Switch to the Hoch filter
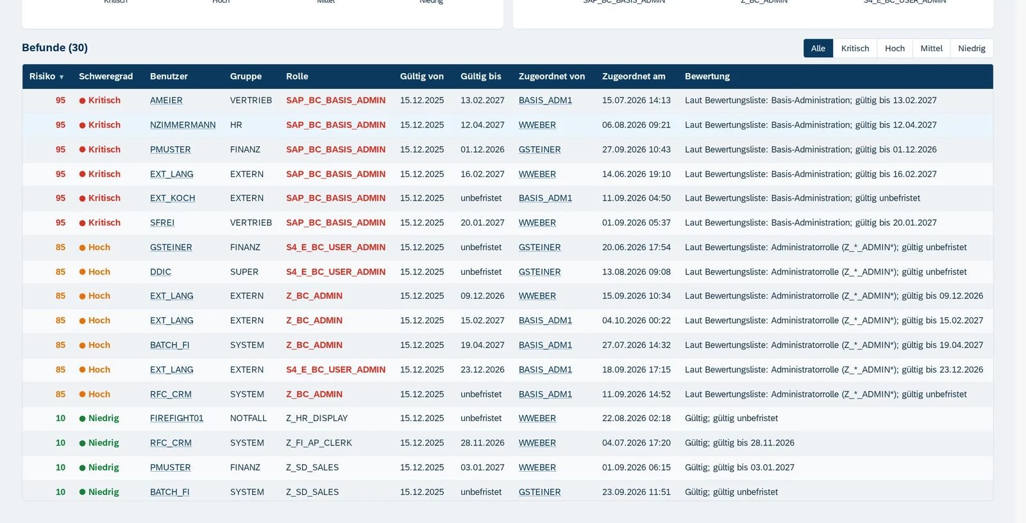 click(x=895, y=48)
